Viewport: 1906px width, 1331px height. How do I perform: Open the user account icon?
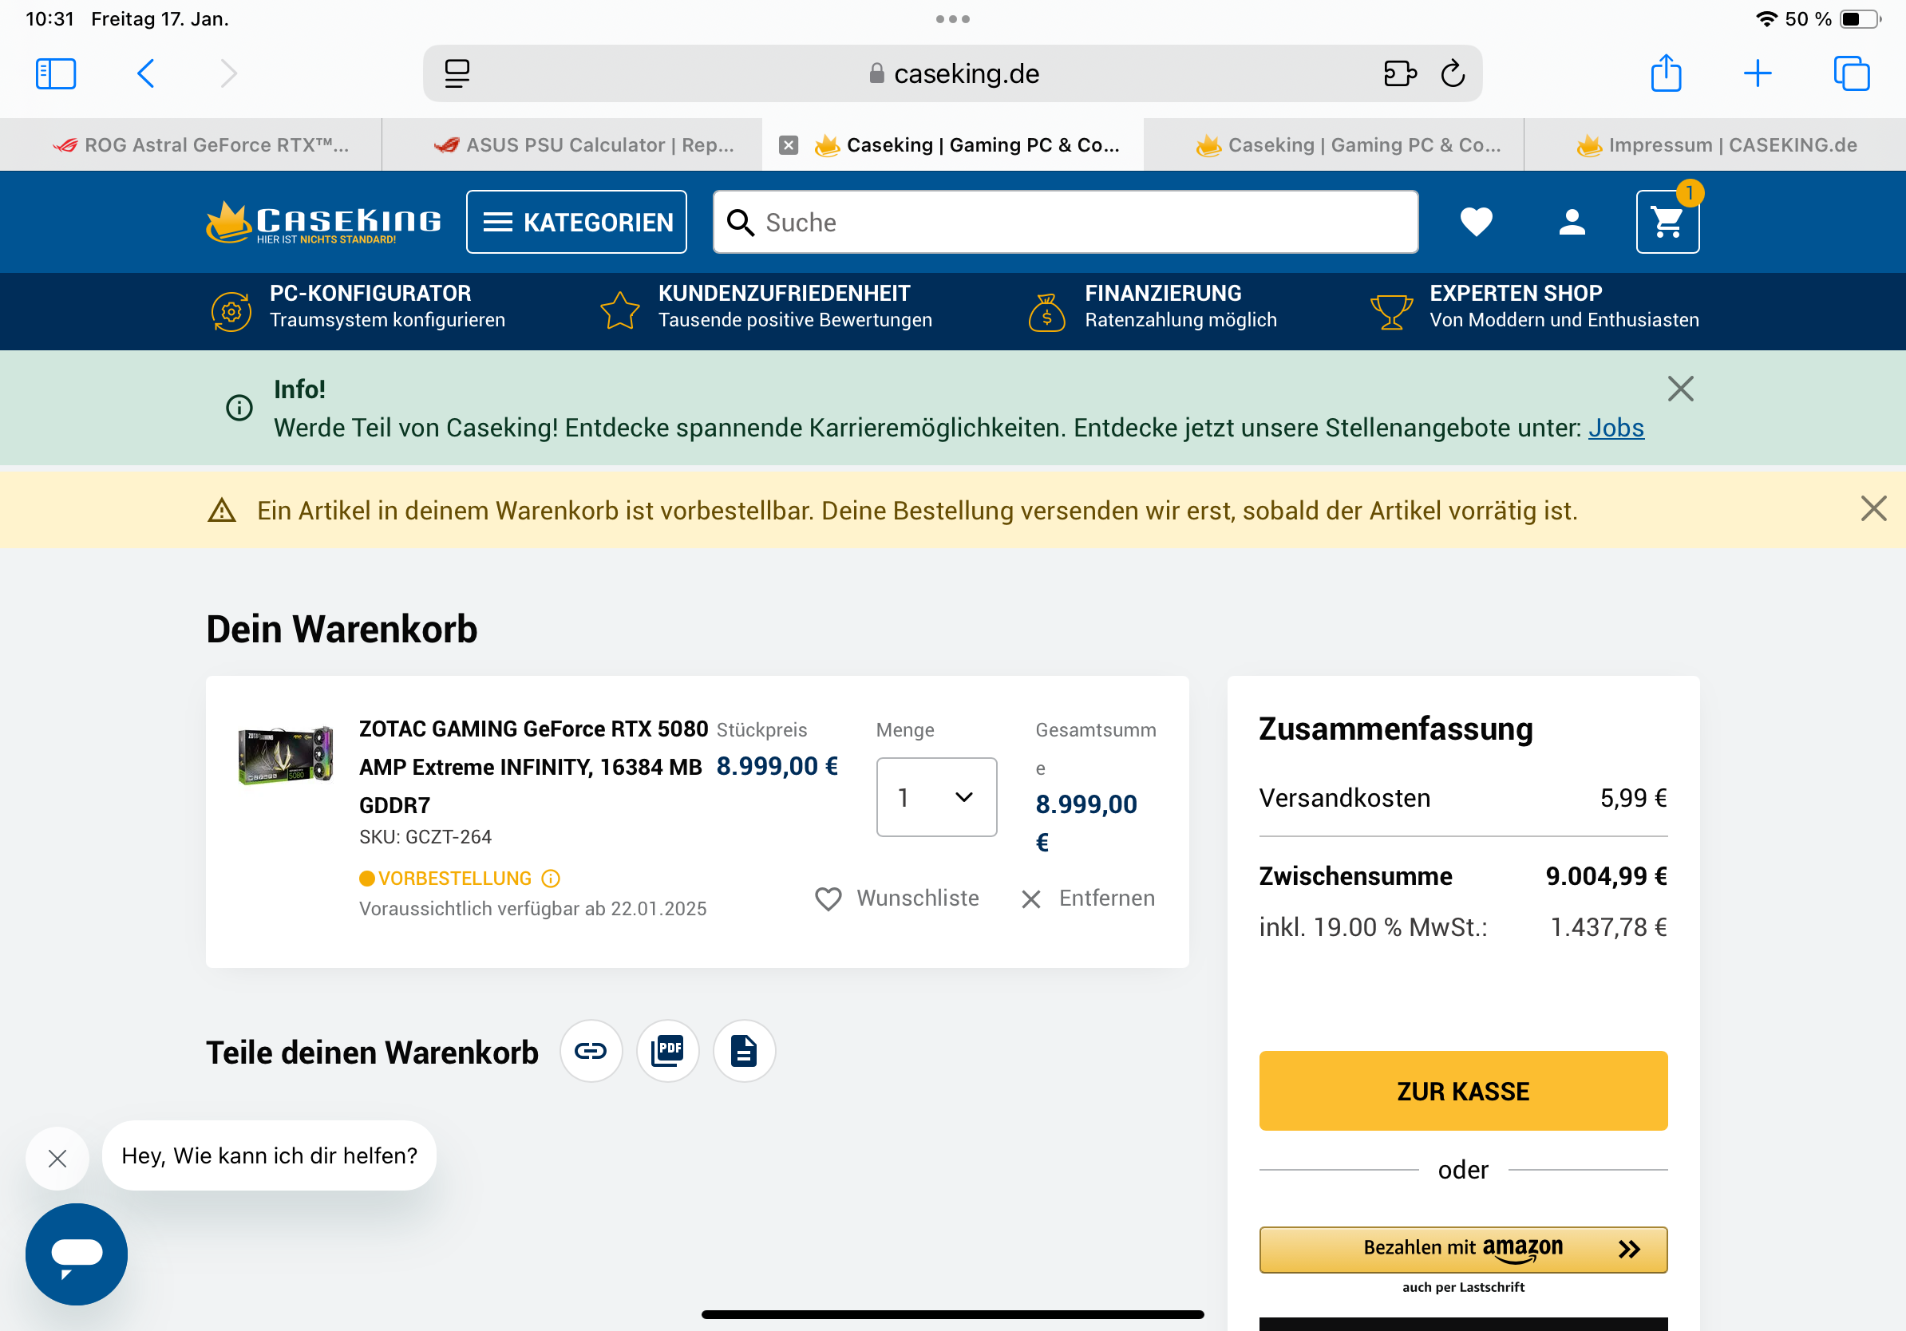click(1572, 222)
